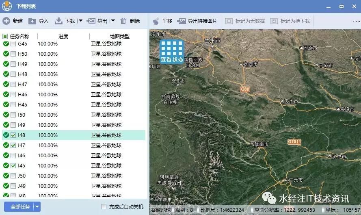
Task: Click 级别：8 in status bar
Action: [x=184, y=210]
